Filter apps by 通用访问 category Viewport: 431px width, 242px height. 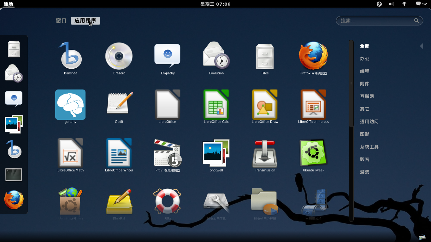(x=369, y=122)
